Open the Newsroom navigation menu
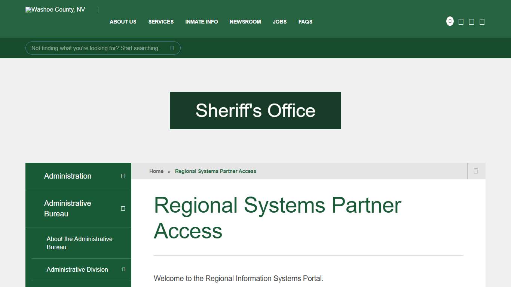The width and height of the screenshot is (511, 287). [245, 22]
